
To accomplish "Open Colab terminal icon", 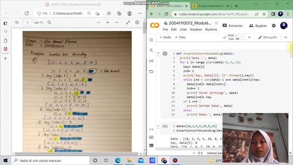I will point(152,145).
